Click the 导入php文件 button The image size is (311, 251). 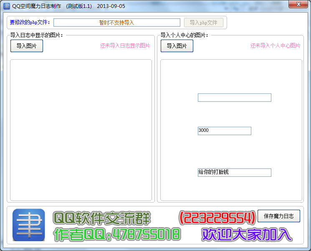[x=203, y=23]
